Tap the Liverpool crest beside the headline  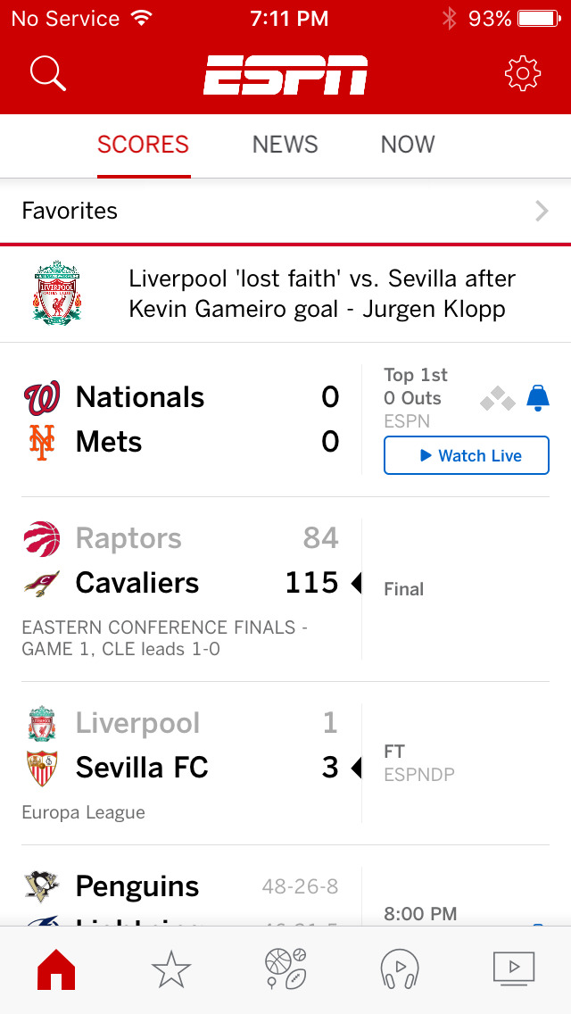coord(57,293)
